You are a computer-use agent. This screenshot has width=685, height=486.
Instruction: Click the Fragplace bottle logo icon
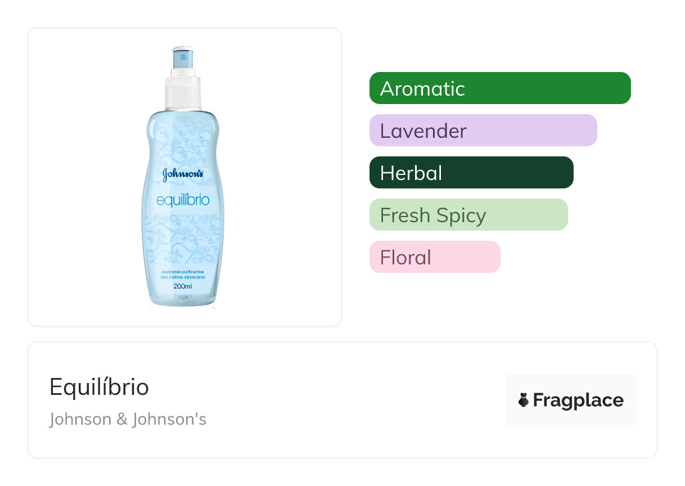524,400
